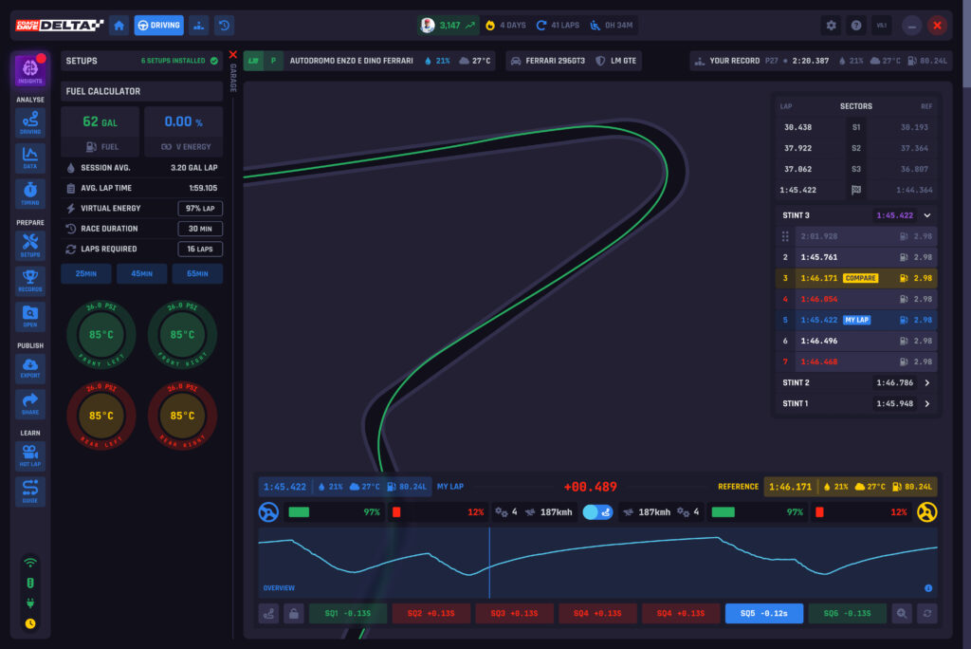This screenshot has height=649, width=971.
Task: Click the 45MIN duration button
Action: pos(142,274)
